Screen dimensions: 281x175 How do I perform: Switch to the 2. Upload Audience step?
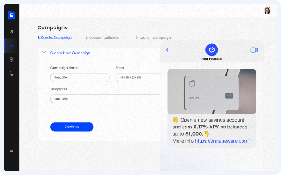pos(102,37)
